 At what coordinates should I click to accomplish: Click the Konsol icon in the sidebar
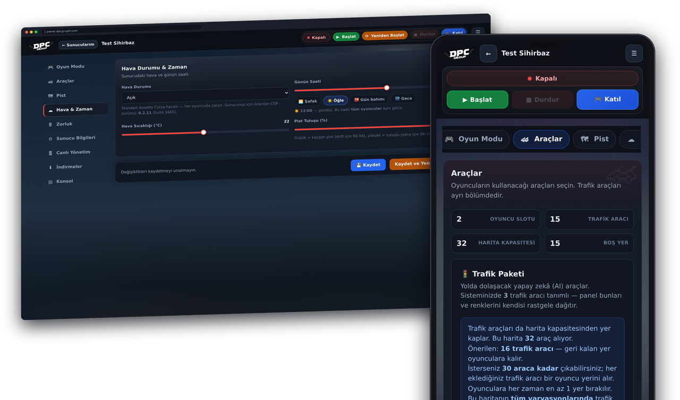click(50, 181)
